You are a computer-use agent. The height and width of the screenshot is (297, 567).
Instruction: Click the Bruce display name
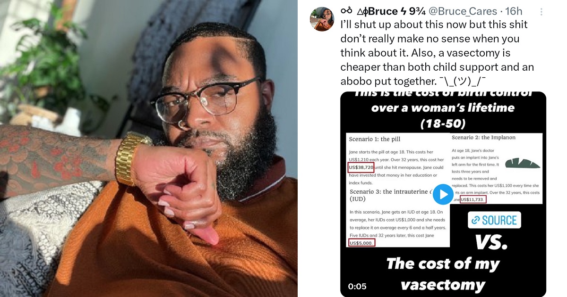click(383, 11)
